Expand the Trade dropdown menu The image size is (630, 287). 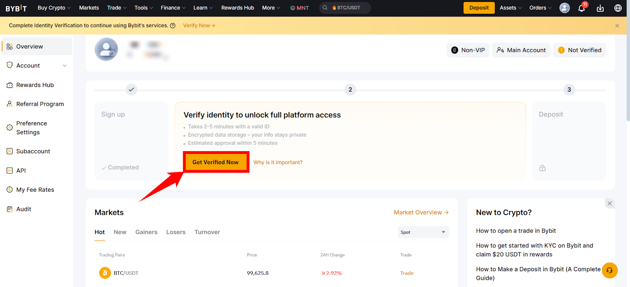click(x=117, y=8)
